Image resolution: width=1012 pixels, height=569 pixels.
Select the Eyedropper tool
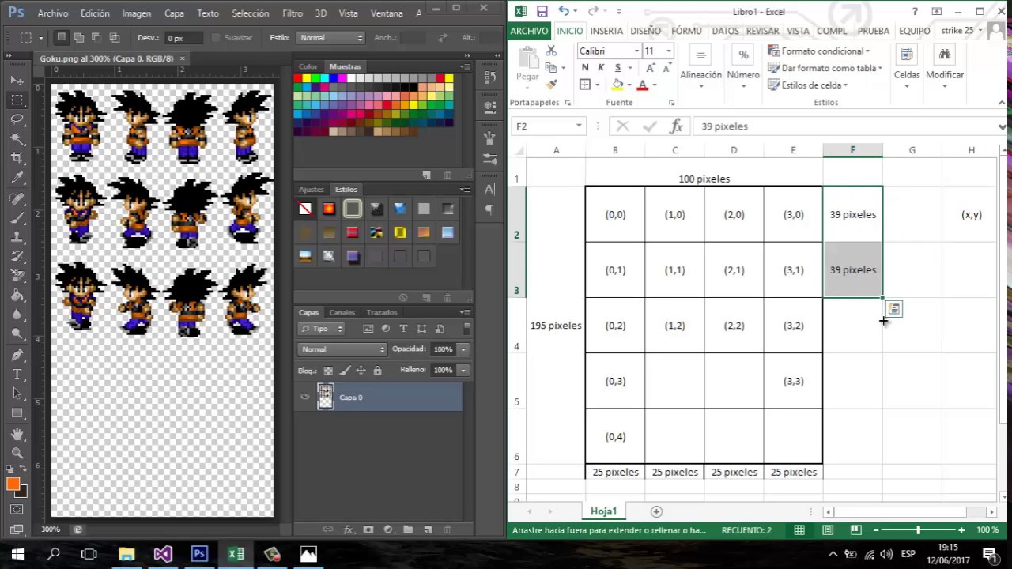(17, 178)
